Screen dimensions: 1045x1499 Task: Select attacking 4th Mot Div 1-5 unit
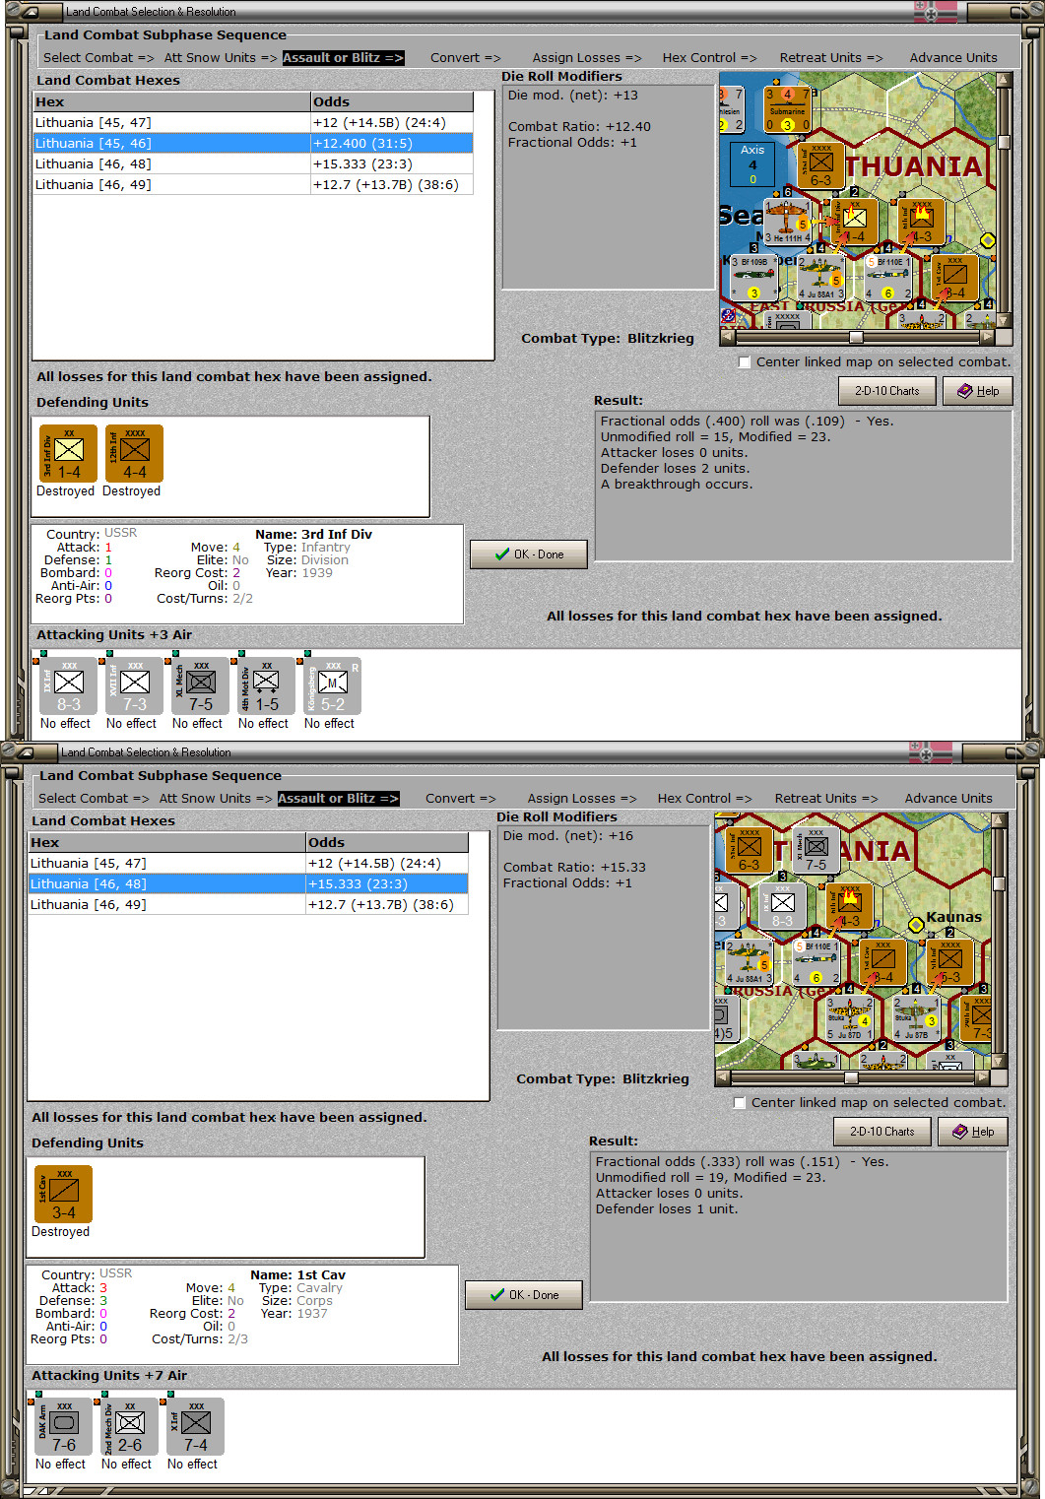coord(266,685)
